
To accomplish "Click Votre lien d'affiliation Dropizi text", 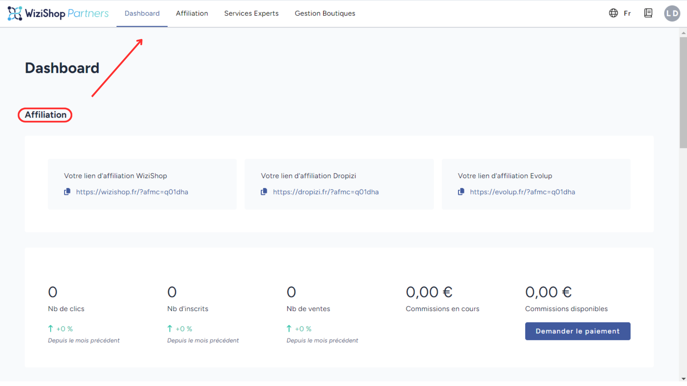I will [308, 176].
